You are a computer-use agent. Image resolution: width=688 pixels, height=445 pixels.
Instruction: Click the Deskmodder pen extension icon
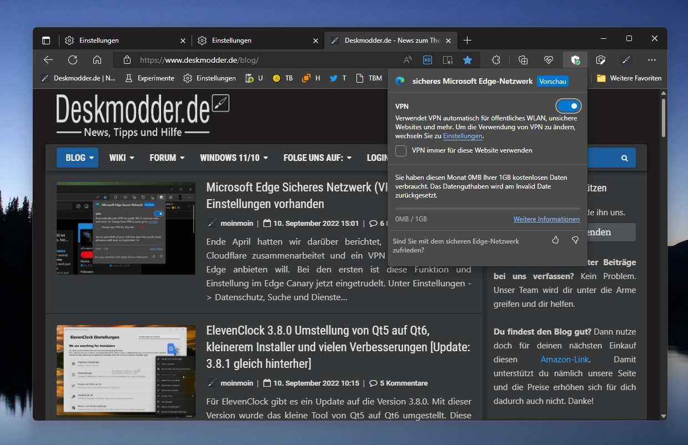(626, 60)
